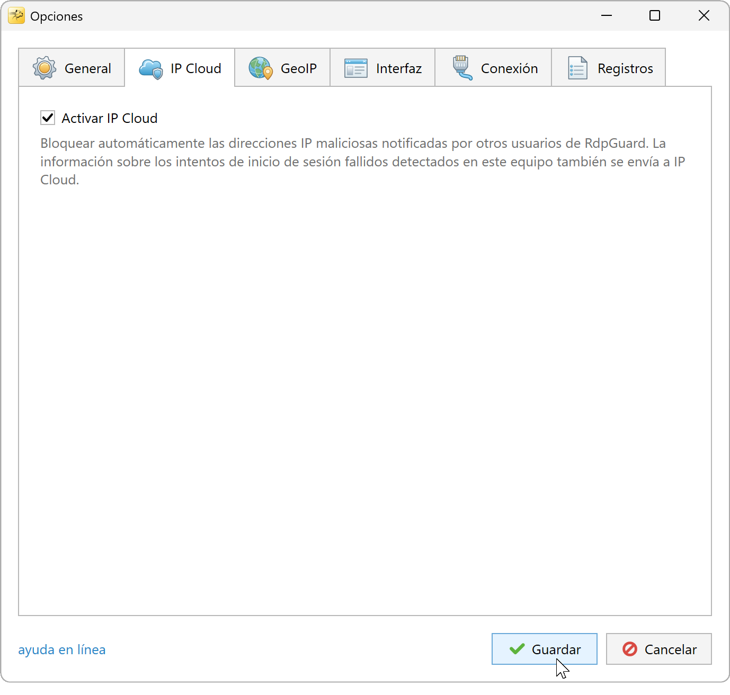The image size is (730, 695).
Task: Click the 'Bloquear automáticamente' description text
Action: coord(363,162)
